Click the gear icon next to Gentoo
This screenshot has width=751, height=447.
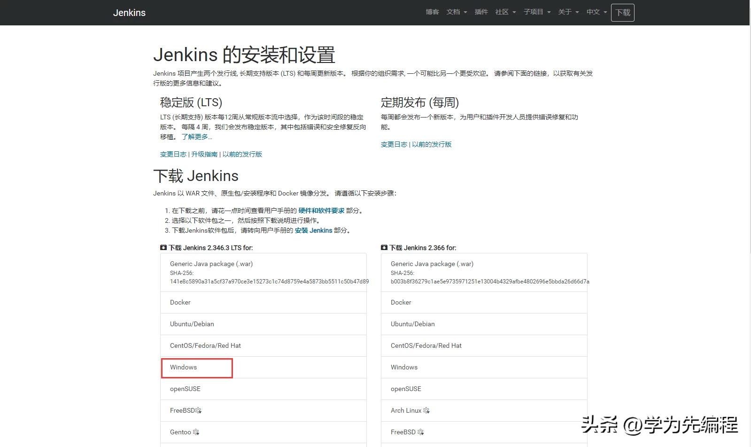click(196, 432)
